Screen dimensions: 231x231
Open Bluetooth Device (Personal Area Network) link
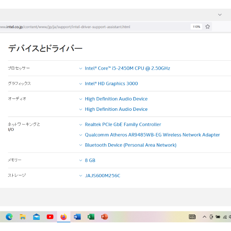(131, 145)
